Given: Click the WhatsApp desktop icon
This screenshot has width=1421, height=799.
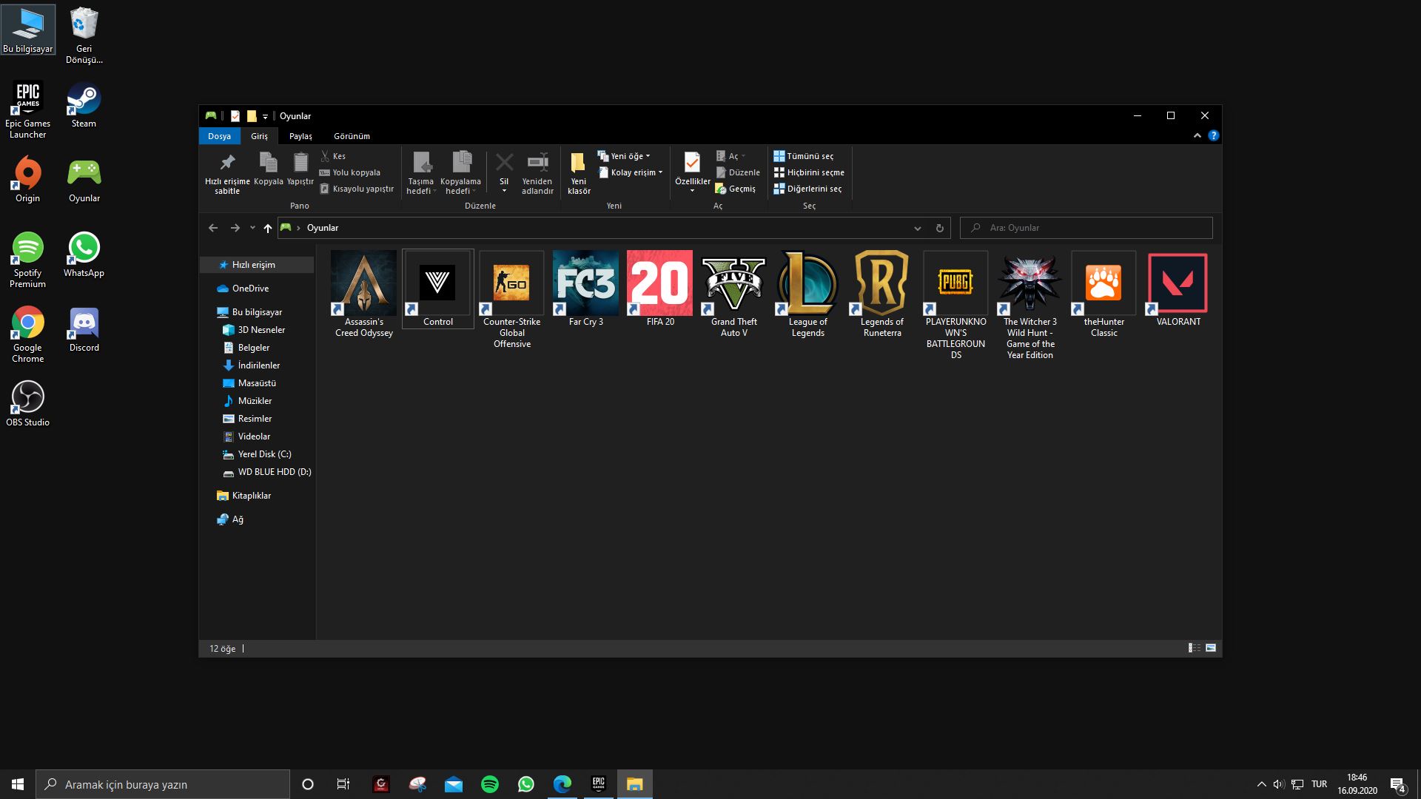Looking at the screenshot, I should pyautogui.click(x=84, y=254).
